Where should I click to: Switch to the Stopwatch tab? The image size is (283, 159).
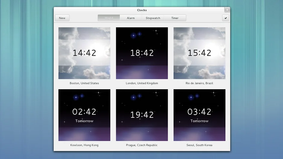153,18
